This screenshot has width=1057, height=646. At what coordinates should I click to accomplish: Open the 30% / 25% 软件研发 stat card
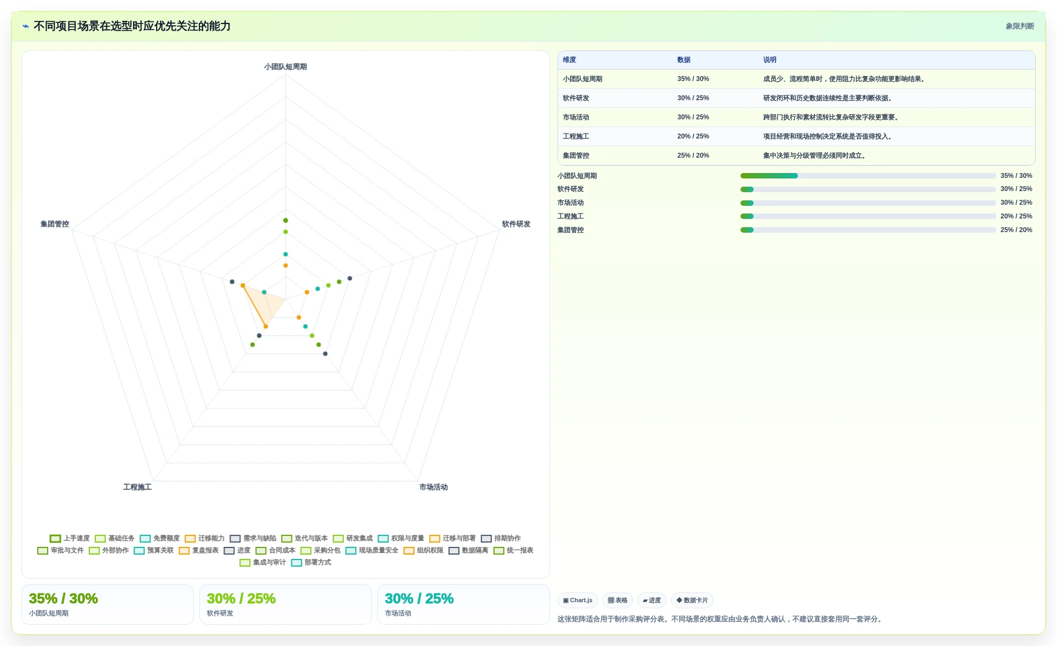coord(285,604)
